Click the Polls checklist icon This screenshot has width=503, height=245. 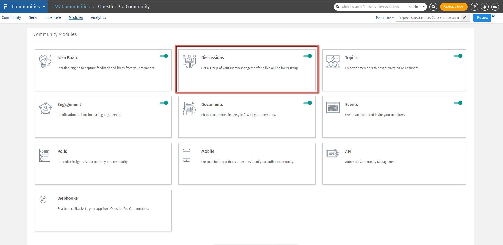pos(45,155)
